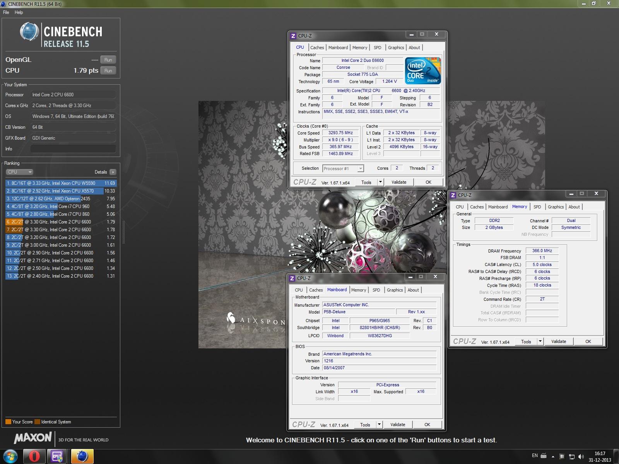Open Opera browser from taskbar
This screenshot has width=619, height=464.
(34, 456)
